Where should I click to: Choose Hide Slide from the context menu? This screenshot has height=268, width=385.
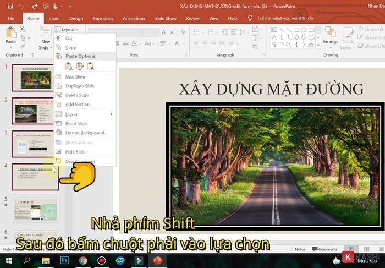[85, 152]
